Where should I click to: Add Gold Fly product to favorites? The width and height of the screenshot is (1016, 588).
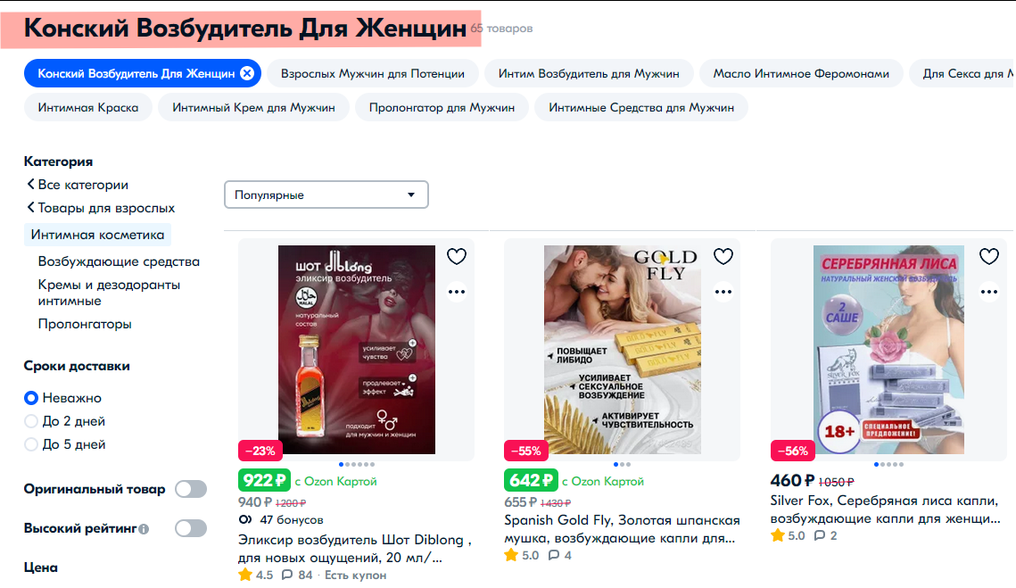coord(723,257)
